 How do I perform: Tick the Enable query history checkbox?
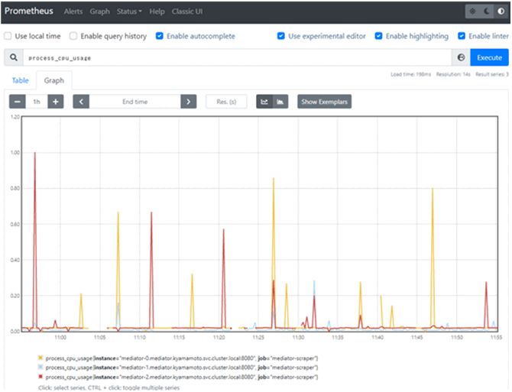coord(73,36)
